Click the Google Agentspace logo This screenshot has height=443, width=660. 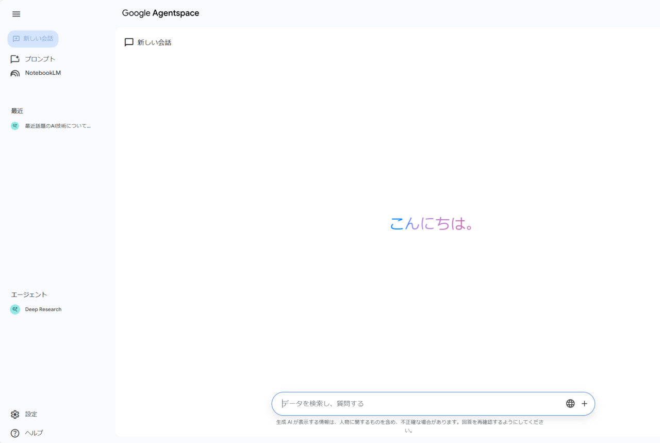coord(160,13)
